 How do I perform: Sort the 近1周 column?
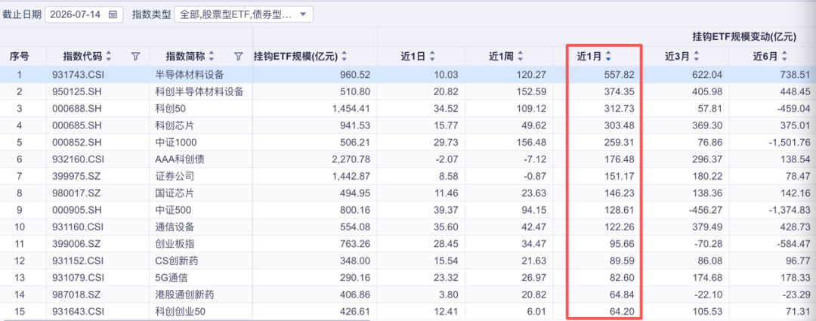pyautogui.click(x=521, y=56)
